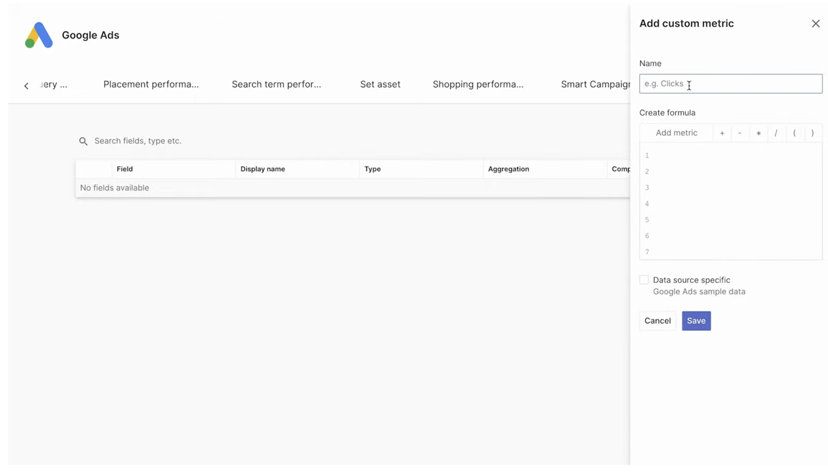The image size is (828, 474).
Task: Click the search magnifier icon
Action: (x=83, y=140)
